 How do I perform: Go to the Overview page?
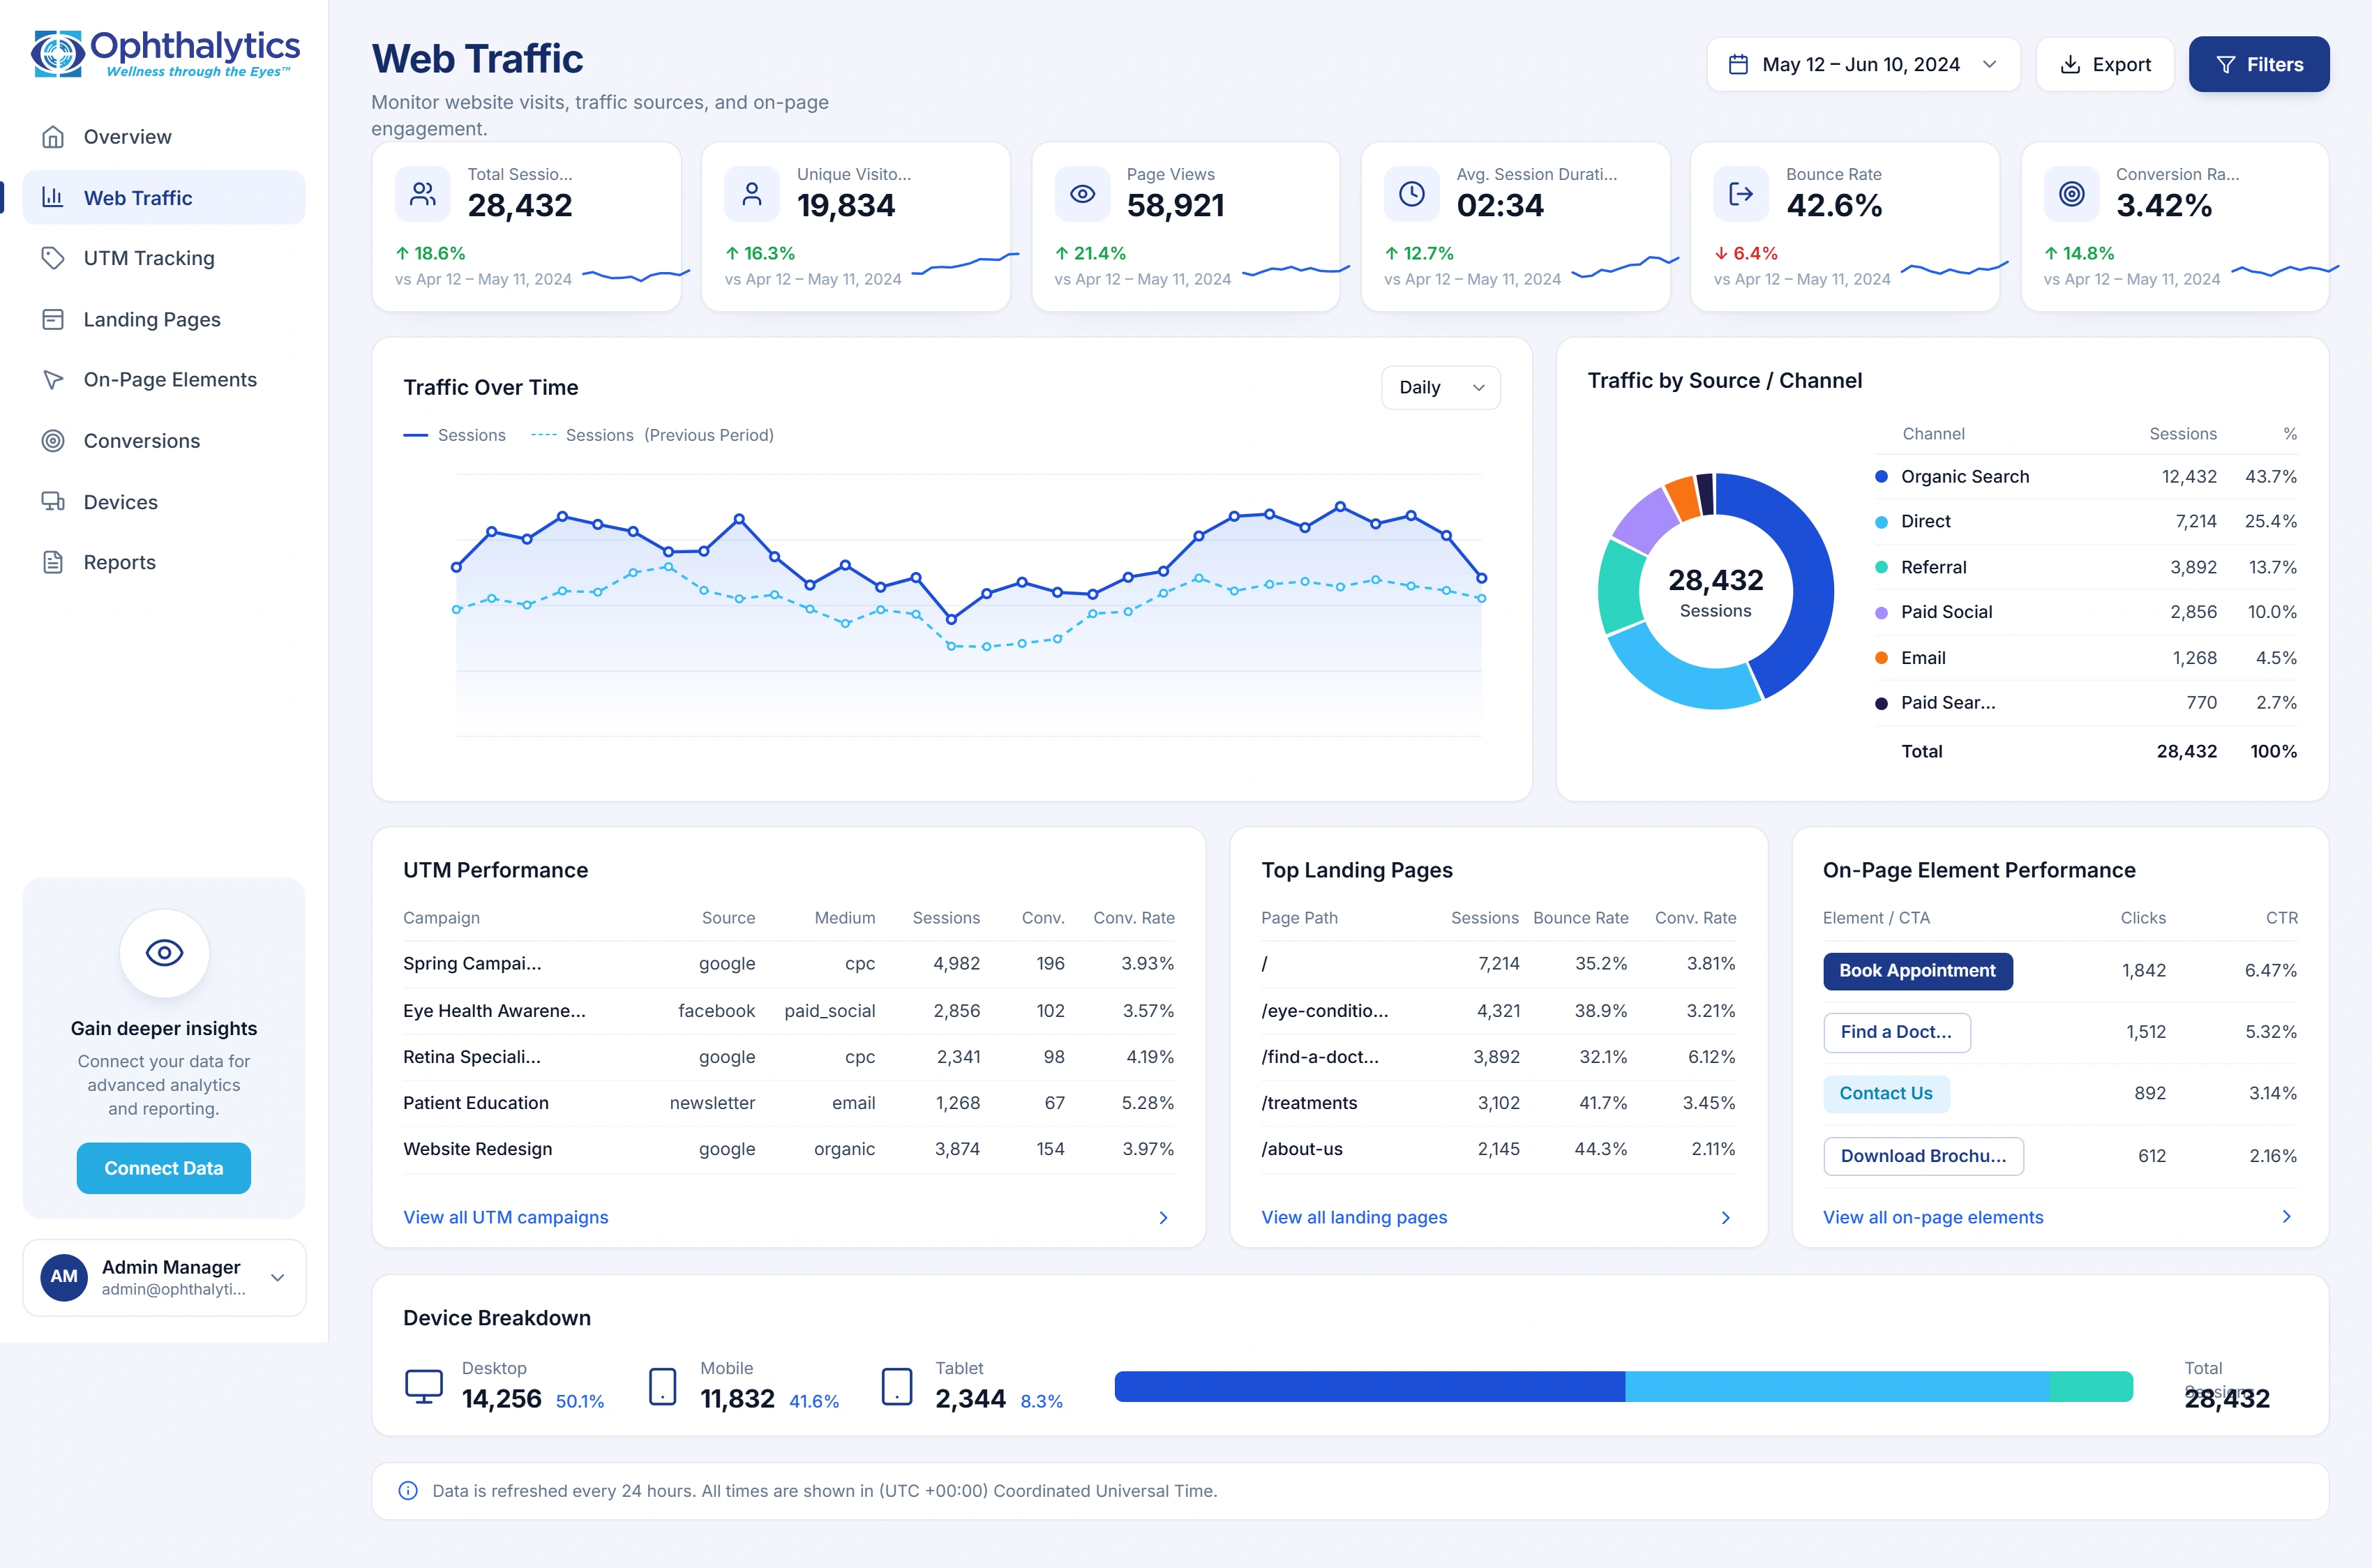coord(164,137)
